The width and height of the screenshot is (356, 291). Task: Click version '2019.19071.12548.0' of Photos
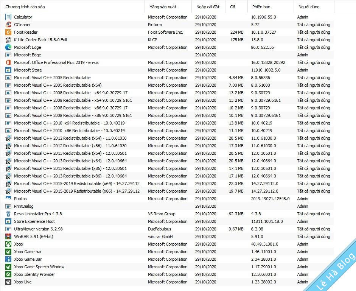(x=270, y=199)
